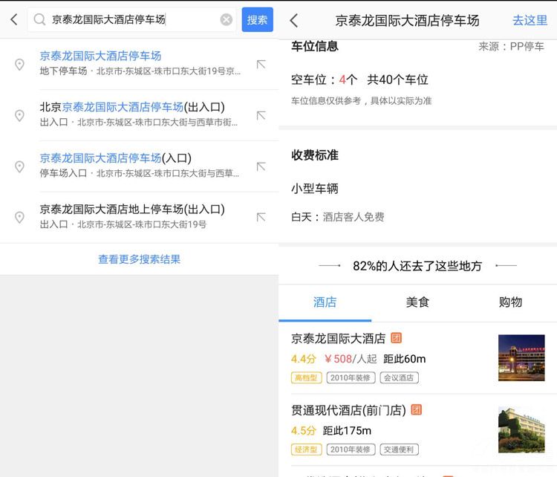
Task: Tap the 团 badge next to 京泰龙国际大酒店
Action: click(x=397, y=338)
